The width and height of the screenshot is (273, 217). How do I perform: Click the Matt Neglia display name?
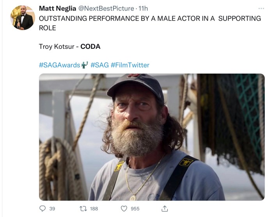(58, 8)
